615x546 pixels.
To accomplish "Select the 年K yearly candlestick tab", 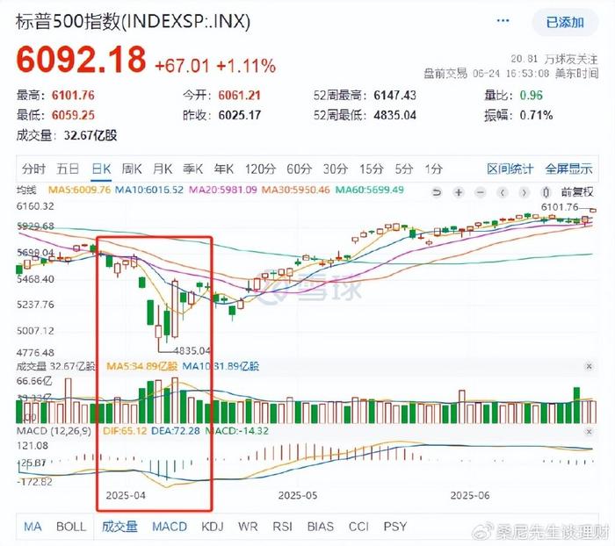I will pyautogui.click(x=224, y=169).
